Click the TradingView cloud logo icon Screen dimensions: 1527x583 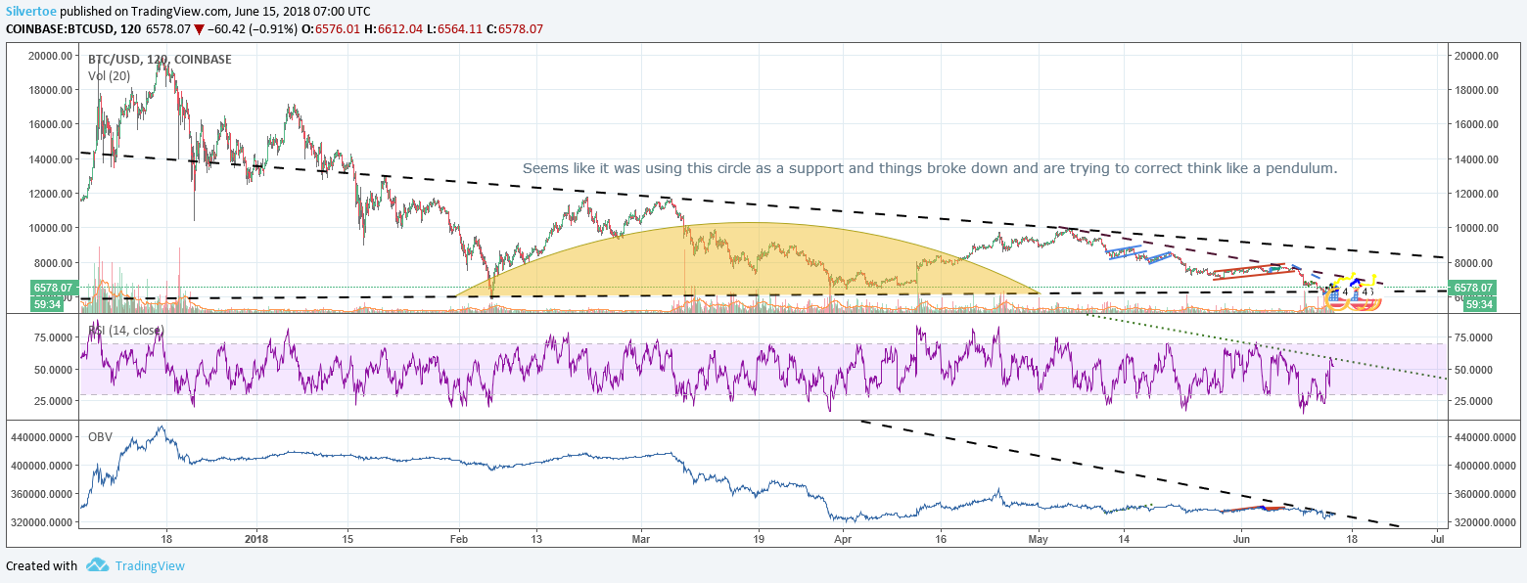point(96,565)
